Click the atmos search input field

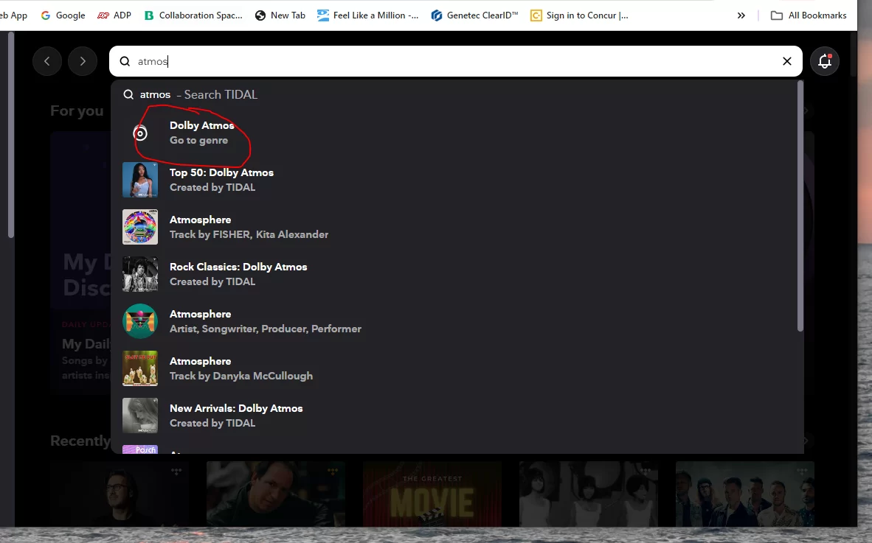[x=456, y=61]
